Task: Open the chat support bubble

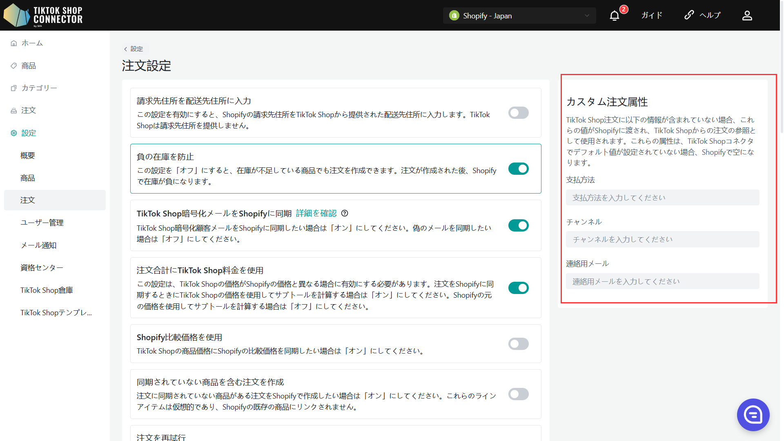Action: [x=753, y=415]
